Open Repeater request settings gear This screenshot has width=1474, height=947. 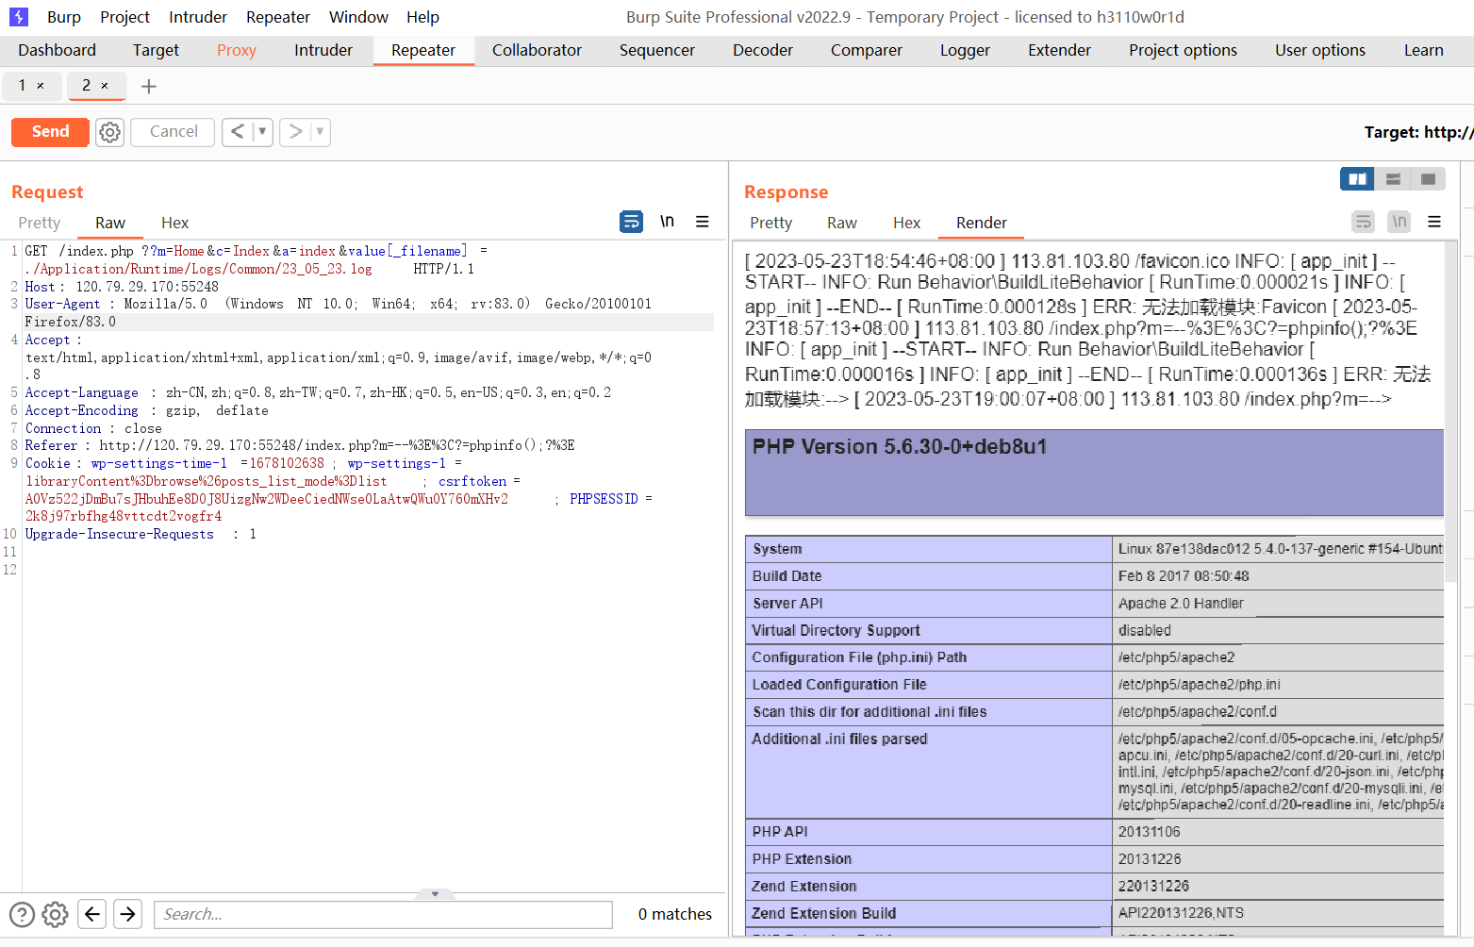pyautogui.click(x=110, y=132)
